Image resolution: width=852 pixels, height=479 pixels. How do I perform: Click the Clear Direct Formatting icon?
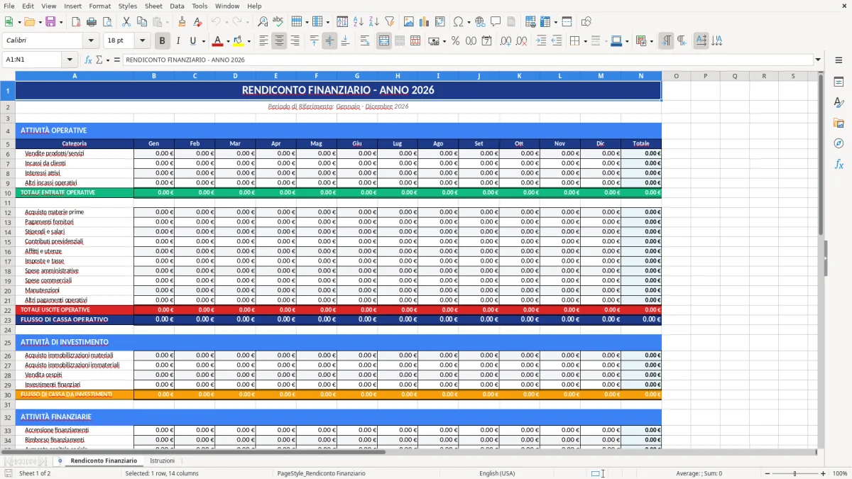pos(198,22)
